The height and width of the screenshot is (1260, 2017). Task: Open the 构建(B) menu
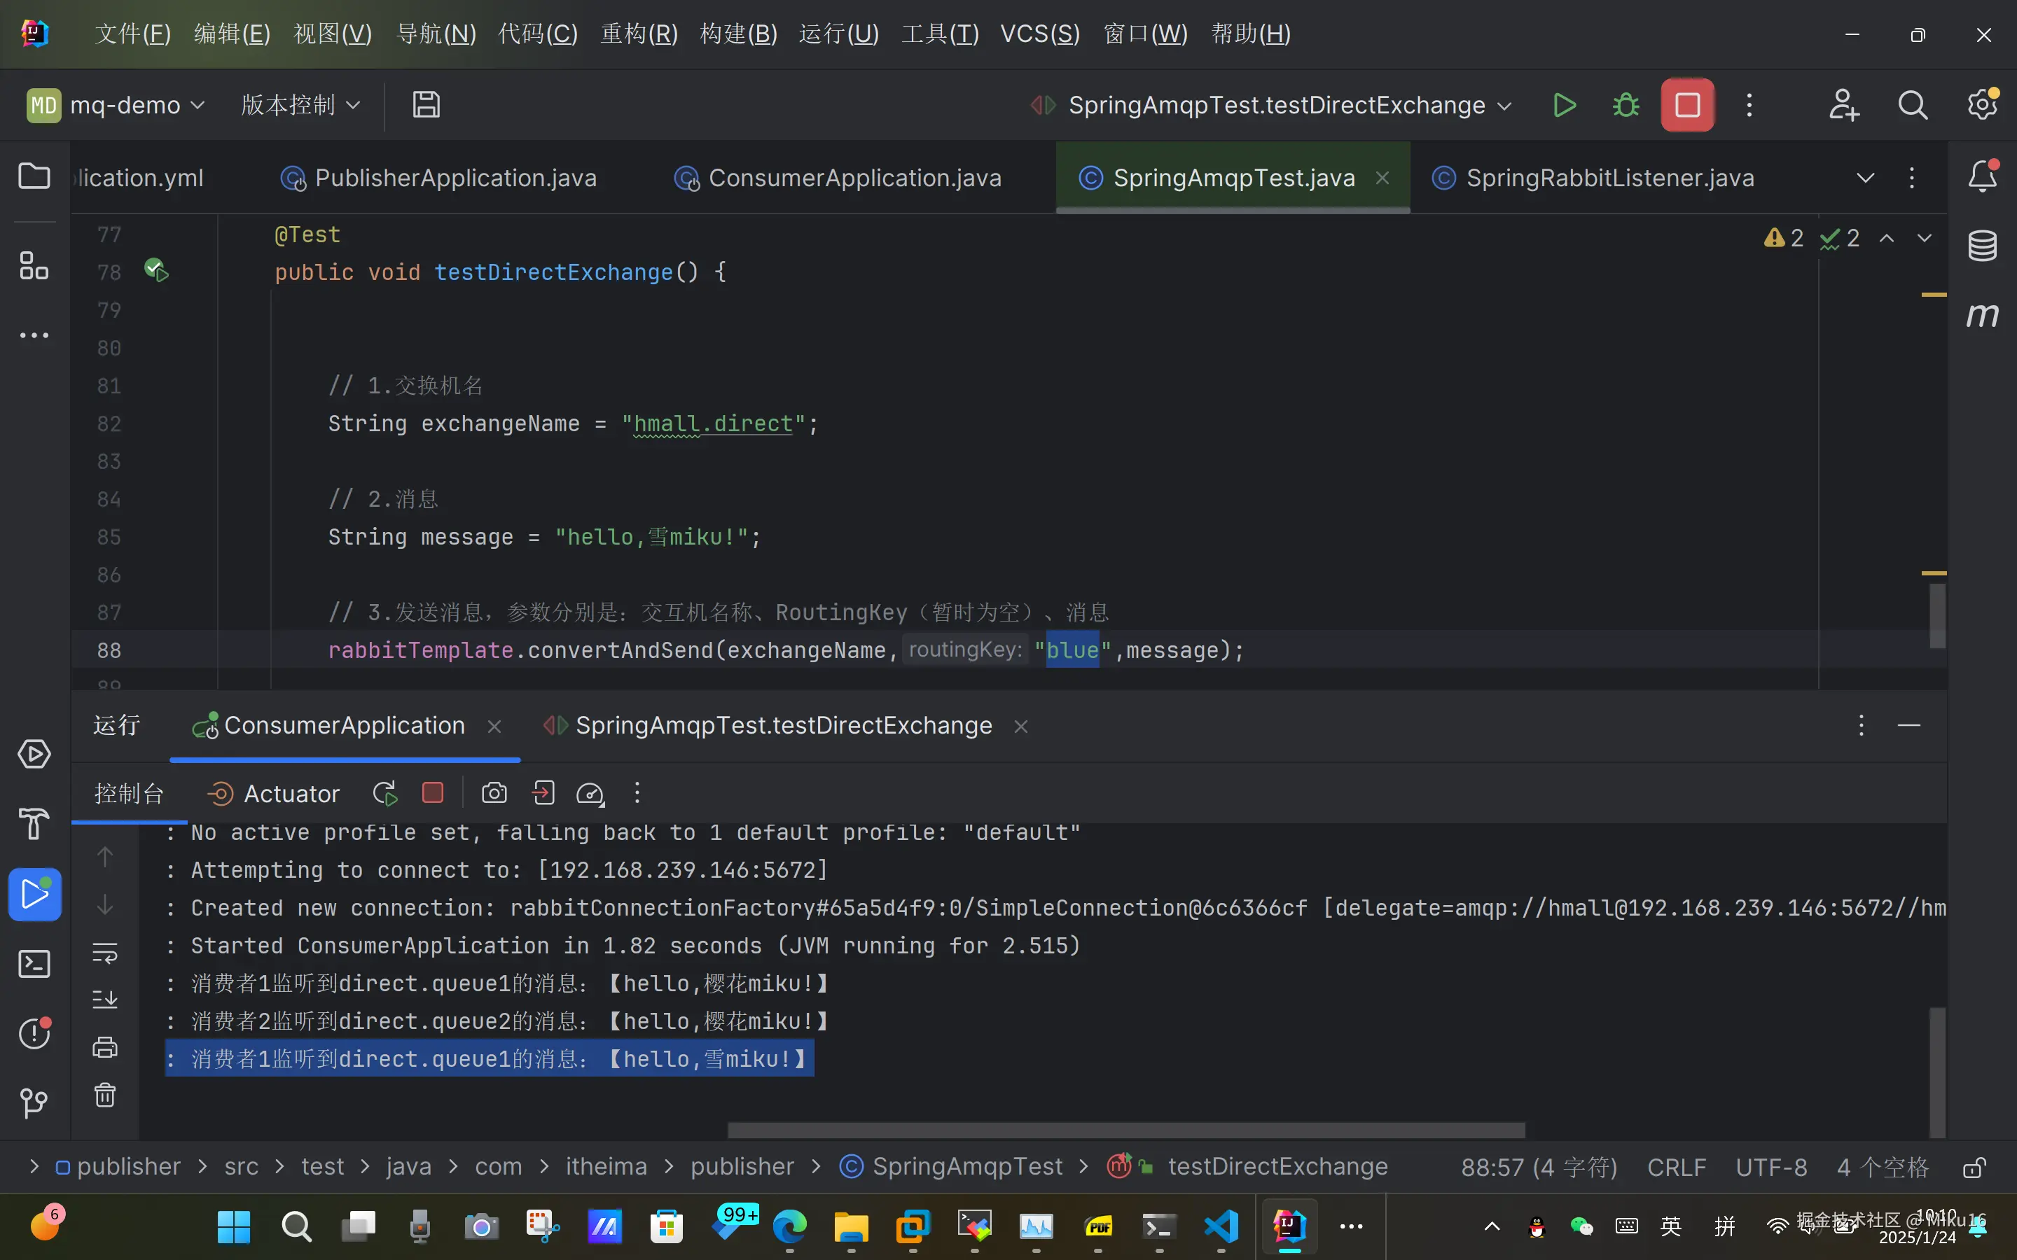click(x=737, y=34)
